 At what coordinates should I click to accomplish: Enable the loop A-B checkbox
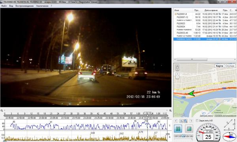(197, 121)
